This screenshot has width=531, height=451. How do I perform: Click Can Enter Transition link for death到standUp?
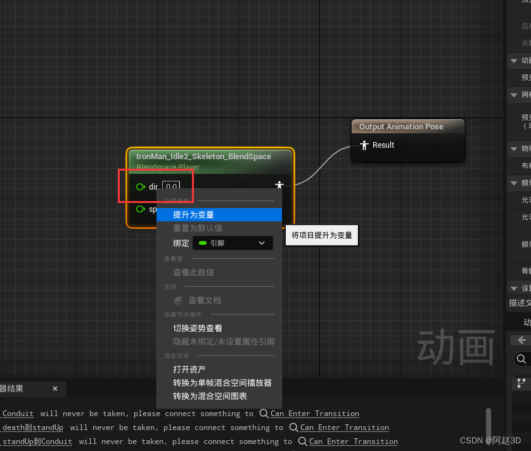tap(345, 428)
